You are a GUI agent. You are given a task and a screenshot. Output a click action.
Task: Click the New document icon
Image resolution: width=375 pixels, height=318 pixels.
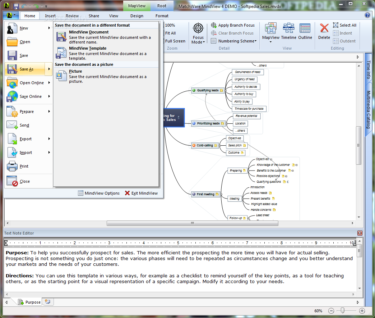pyautogui.click(x=12, y=28)
